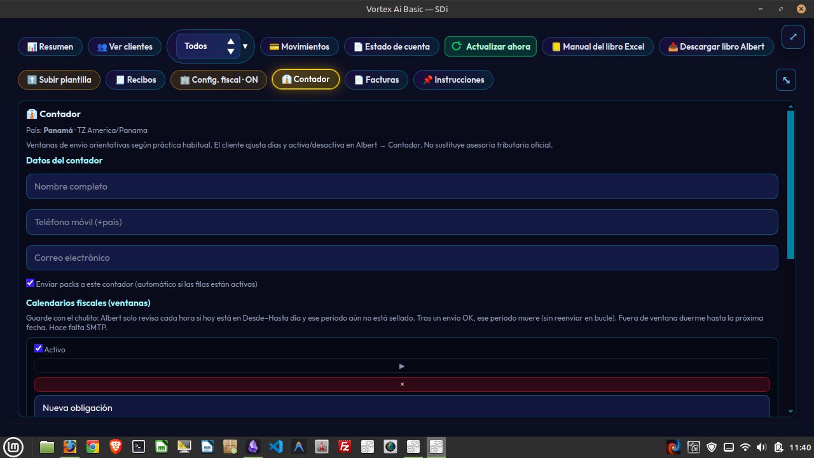This screenshot has height=458, width=814.
Task: Click the 'Actualizar ahora' button
Action: [491, 46]
